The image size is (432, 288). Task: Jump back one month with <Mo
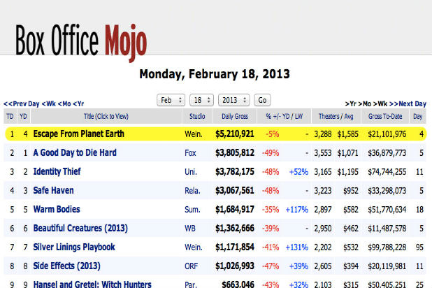(66, 103)
